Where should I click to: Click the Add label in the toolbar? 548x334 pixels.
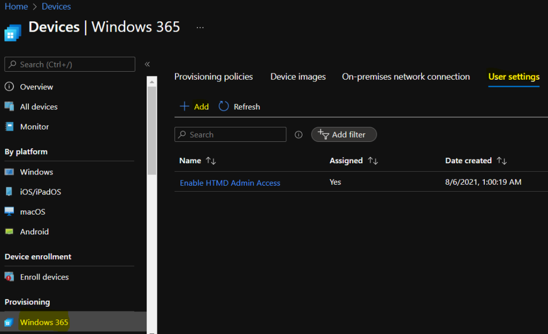click(x=201, y=107)
